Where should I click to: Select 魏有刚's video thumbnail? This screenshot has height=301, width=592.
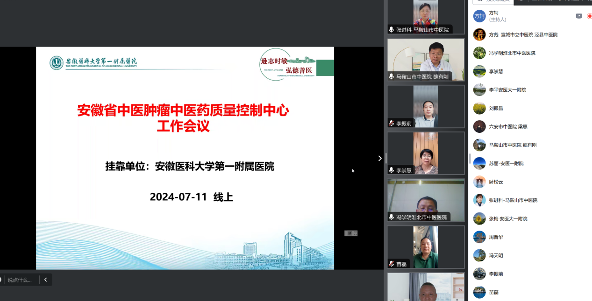click(426, 59)
